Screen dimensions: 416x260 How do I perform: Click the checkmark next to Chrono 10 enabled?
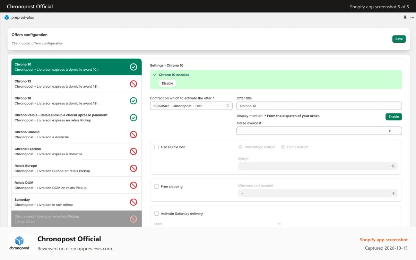155,75
